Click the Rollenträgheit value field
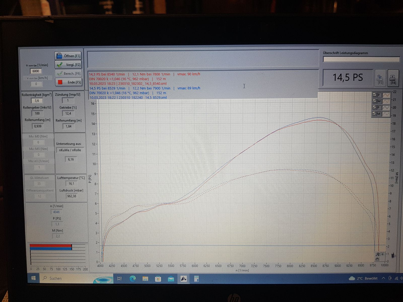This screenshot has height=302, width=403. click(x=37, y=101)
